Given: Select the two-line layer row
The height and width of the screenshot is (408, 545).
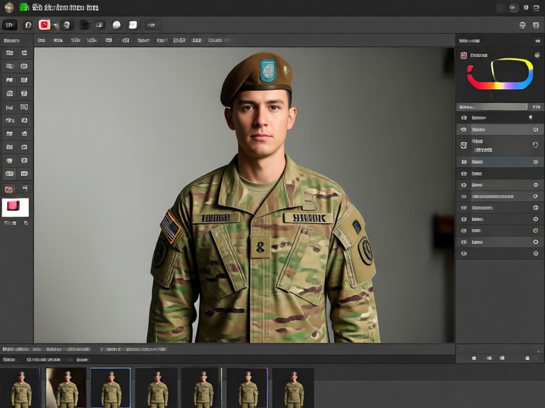Looking at the screenshot, I should (500, 146).
